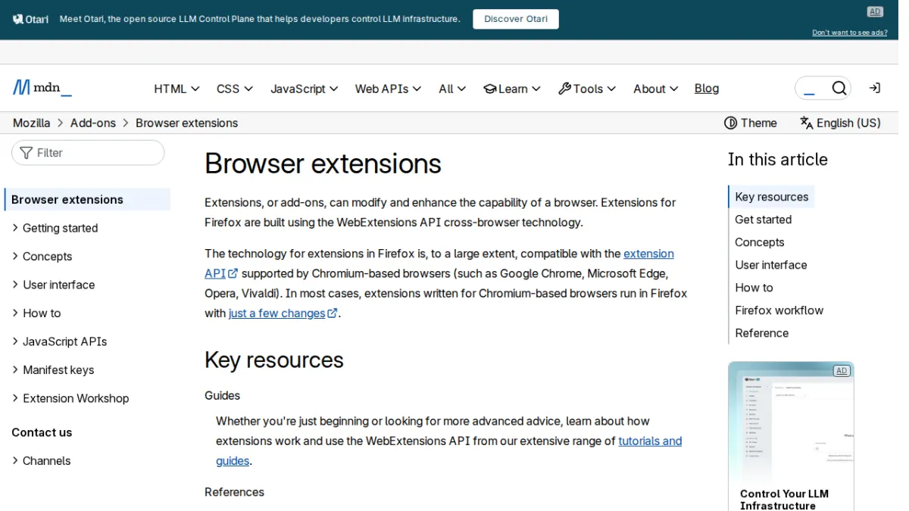909x511 pixels.
Task: Open the HTML dropdown menu
Action: 176,89
